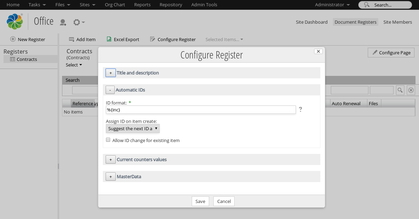
Task: Select Contracts in the Registers list
Action: point(26,59)
